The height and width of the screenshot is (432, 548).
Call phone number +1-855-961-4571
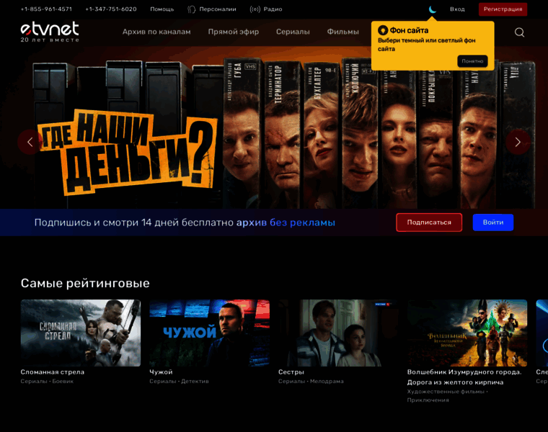click(x=46, y=9)
